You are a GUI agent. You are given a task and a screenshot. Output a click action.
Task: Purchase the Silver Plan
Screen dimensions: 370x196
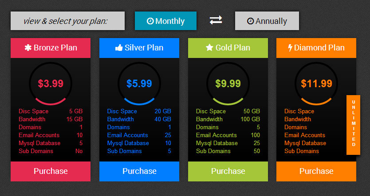click(139, 171)
